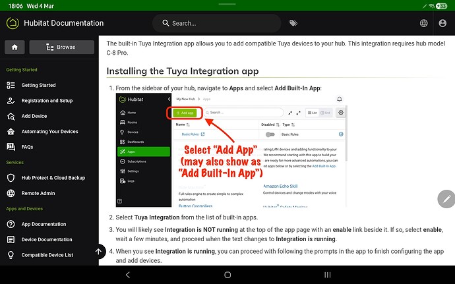This screenshot has height=284, width=455.
Task: Click the Add app tutorial screenshot image
Action: point(231,150)
